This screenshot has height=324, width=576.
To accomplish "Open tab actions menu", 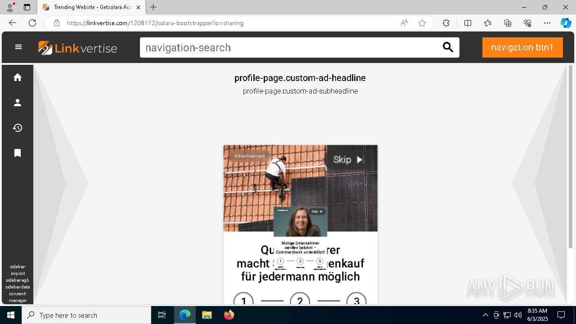I will [x=27, y=7].
